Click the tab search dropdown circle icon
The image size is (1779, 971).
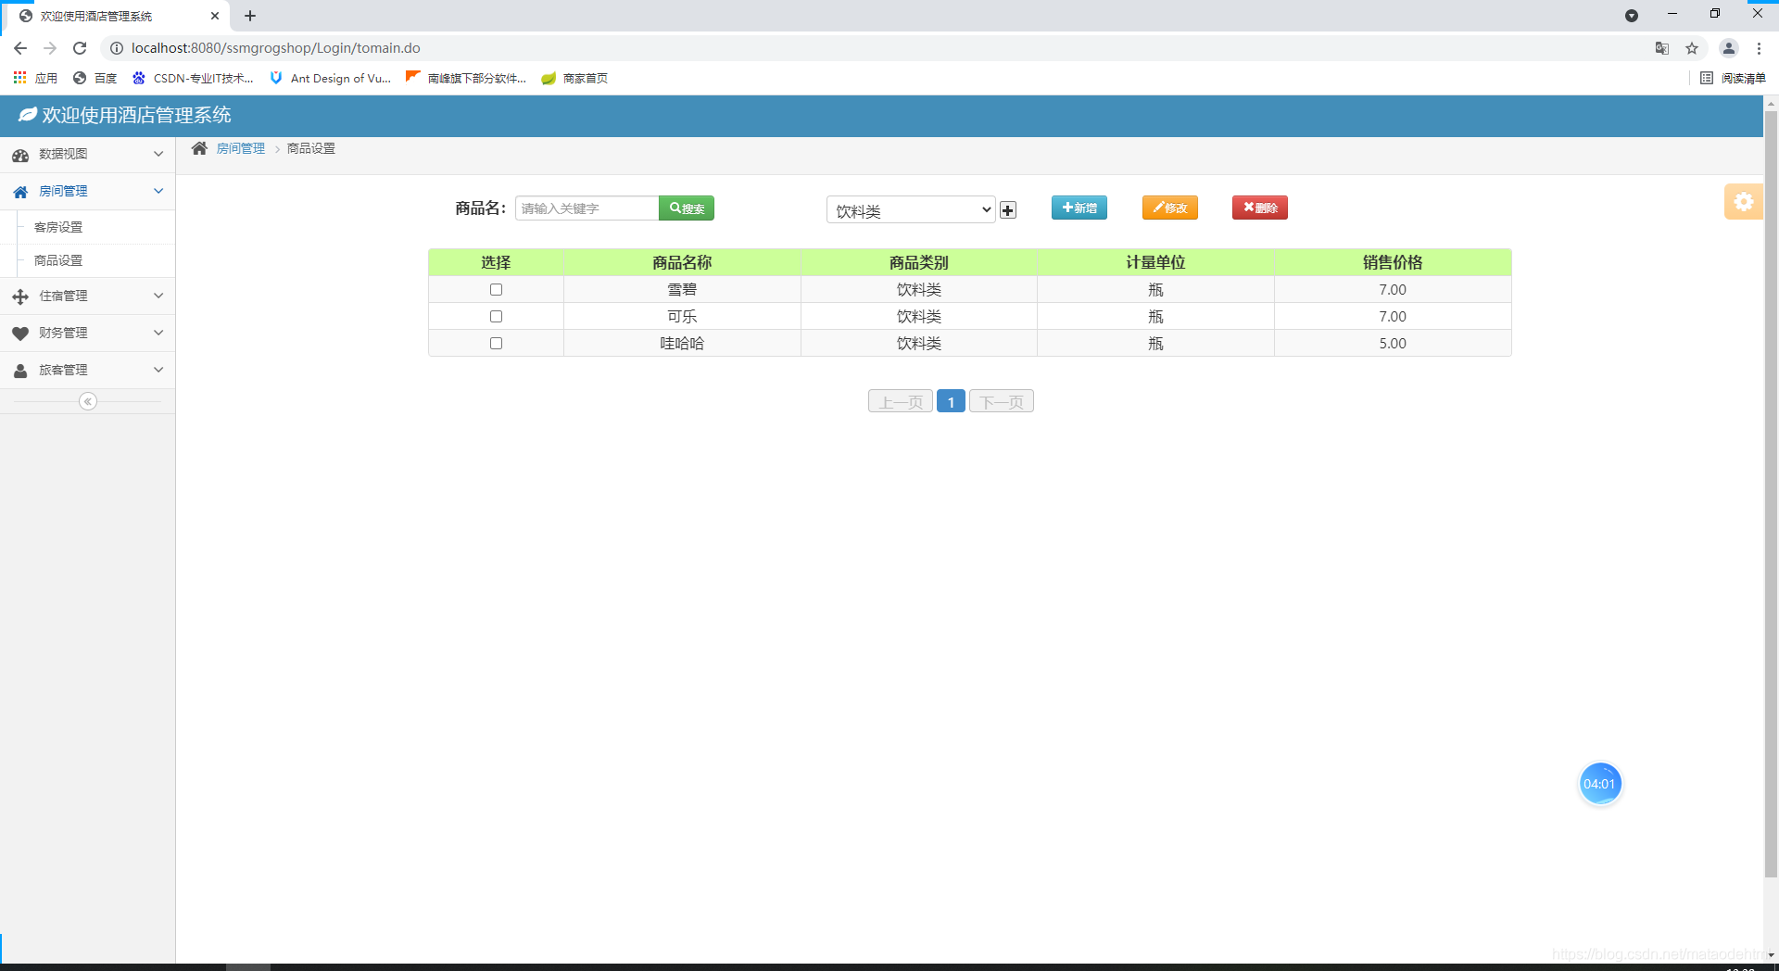click(x=1632, y=16)
